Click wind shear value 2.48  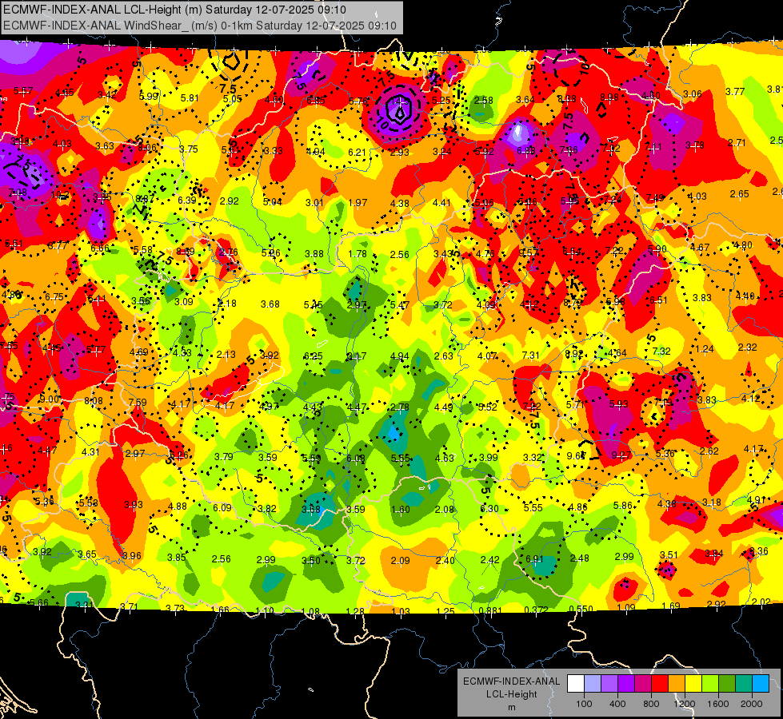[579, 558]
